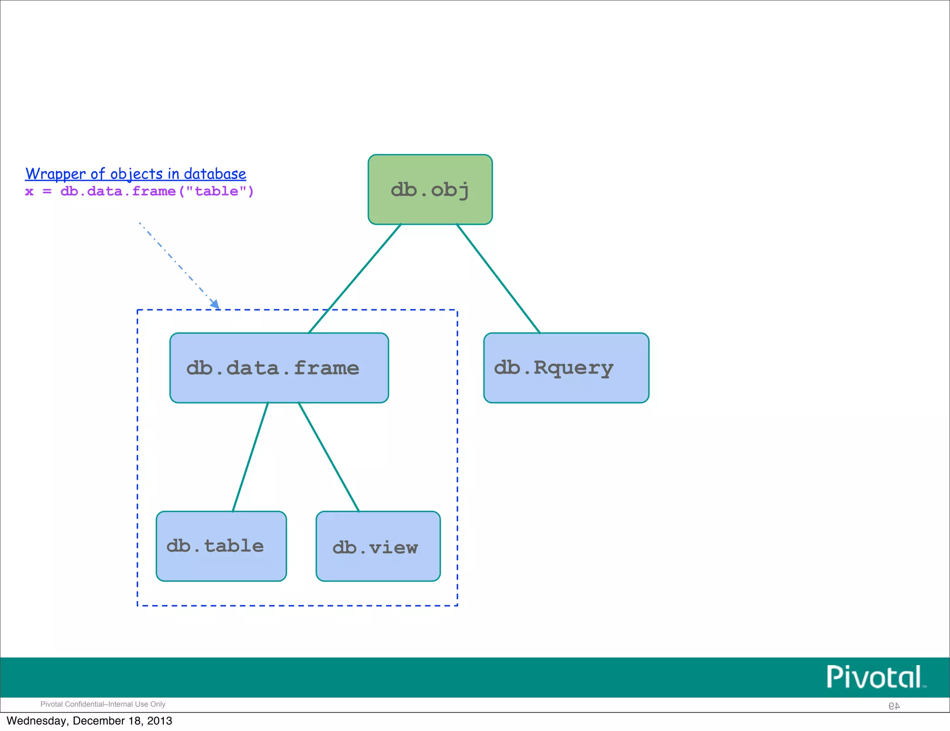Click the blue dashed arrow's arrowhead
Image resolution: width=950 pixels, height=731 pixels.
tap(215, 304)
